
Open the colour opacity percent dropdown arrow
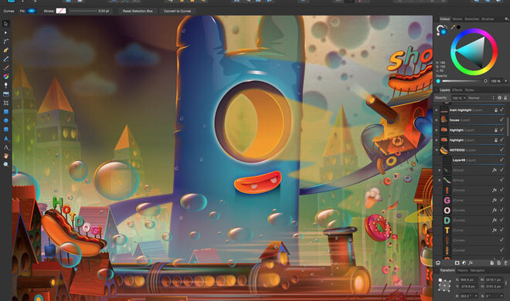click(x=506, y=81)
